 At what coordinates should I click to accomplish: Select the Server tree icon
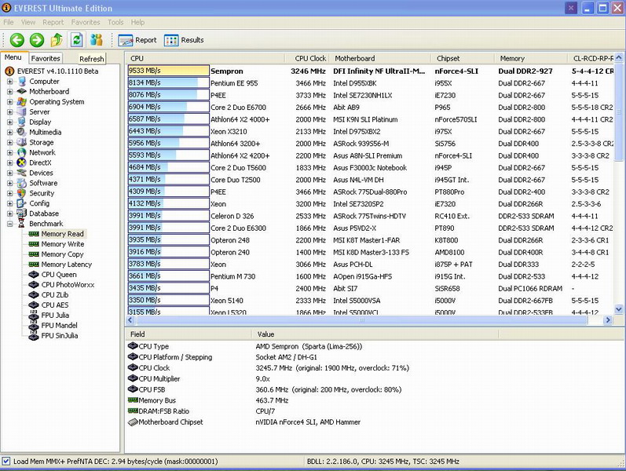(22, 111)
